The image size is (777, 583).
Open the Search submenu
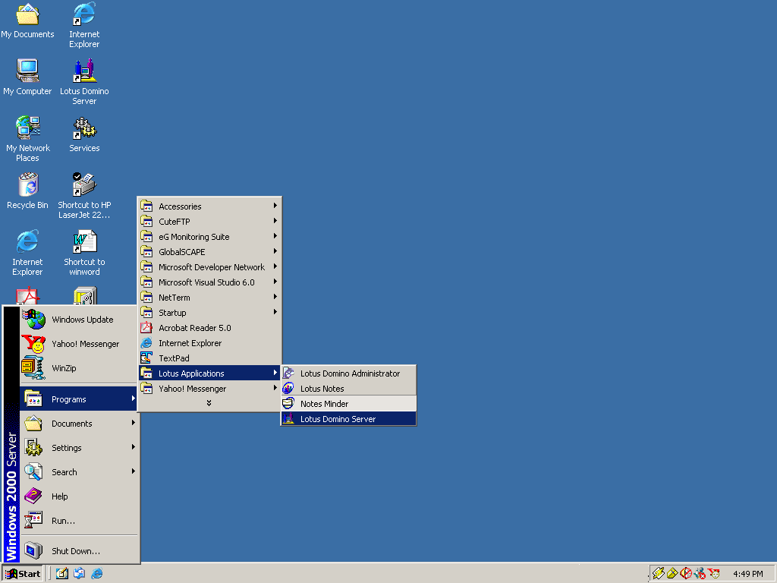[x=79, y=472]
